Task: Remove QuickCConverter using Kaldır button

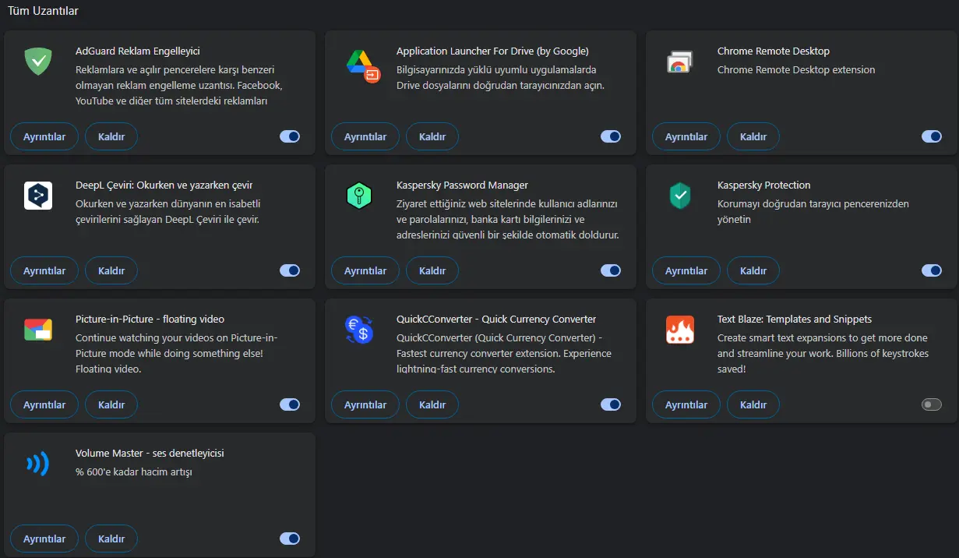Action: (x=432, y=404)
